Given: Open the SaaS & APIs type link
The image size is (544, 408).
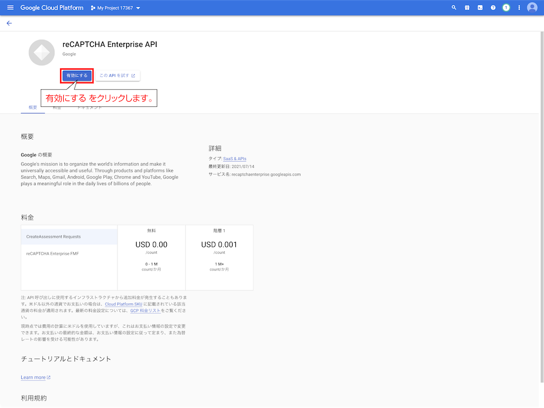Looking at the screenshot, I should point(234,159).
